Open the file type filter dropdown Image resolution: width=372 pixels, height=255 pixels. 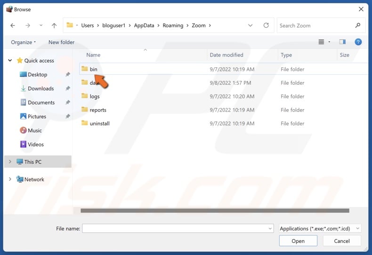[320, 229]
